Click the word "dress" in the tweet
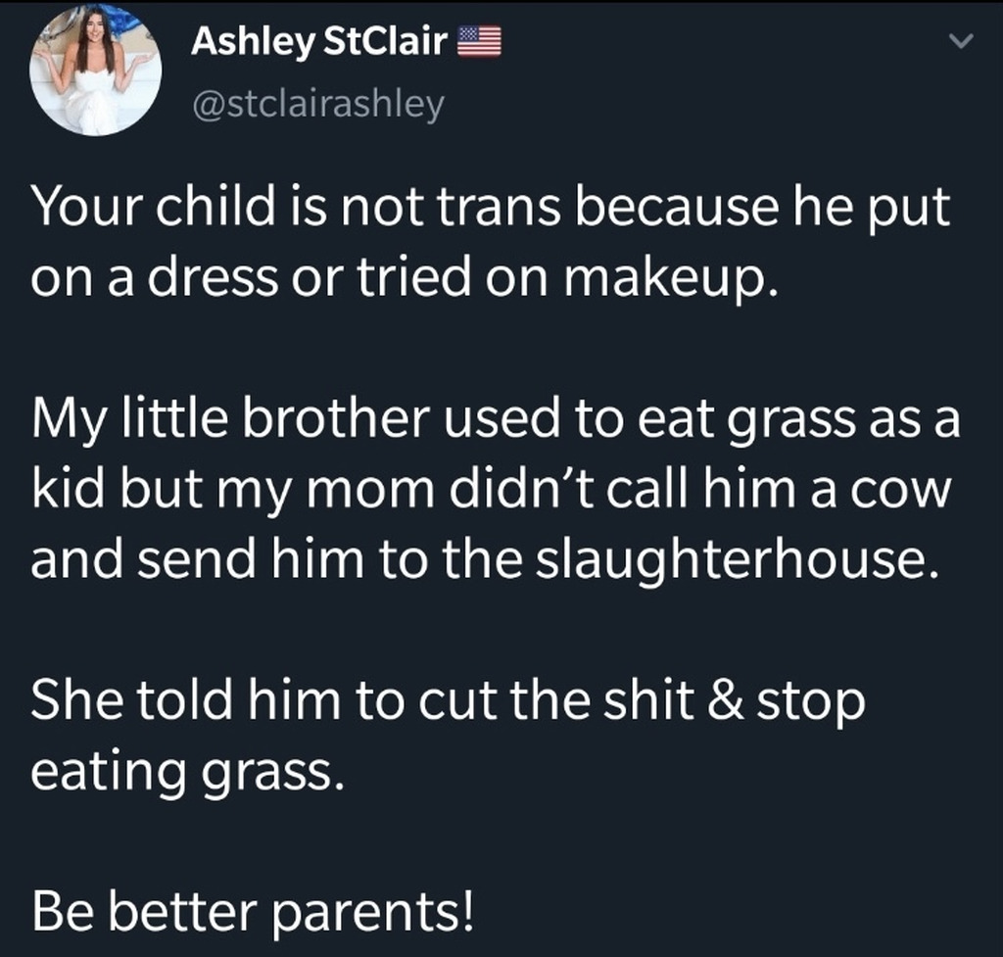This screenshot has width=1003, height=957. (x=213, y=277)
